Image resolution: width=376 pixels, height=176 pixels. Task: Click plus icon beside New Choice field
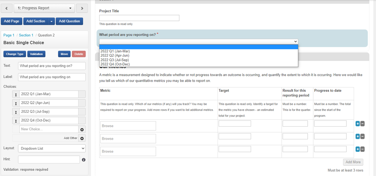(x=82, y=130)
